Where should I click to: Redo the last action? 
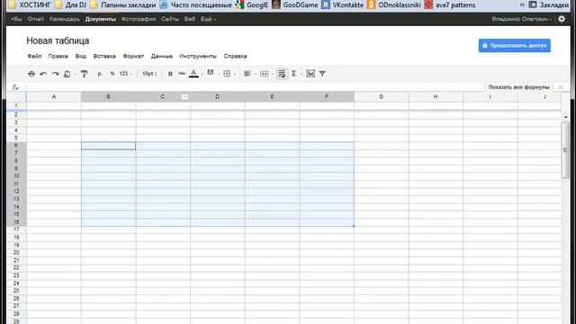[x=56, y=74]
